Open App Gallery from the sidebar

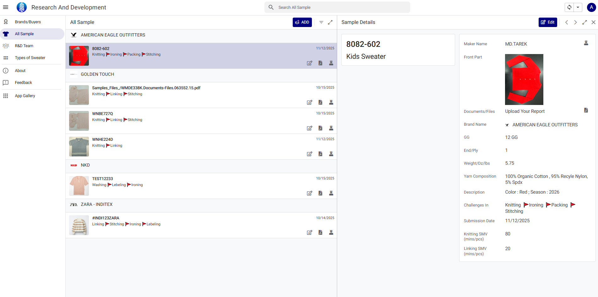[x=32, y=96]
